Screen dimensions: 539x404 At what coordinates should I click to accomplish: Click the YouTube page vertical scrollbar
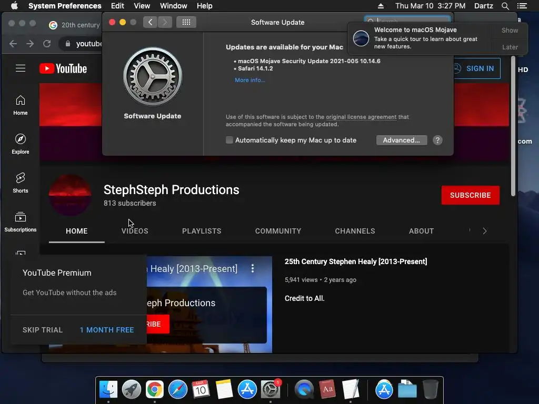click(x=513, y=126)
